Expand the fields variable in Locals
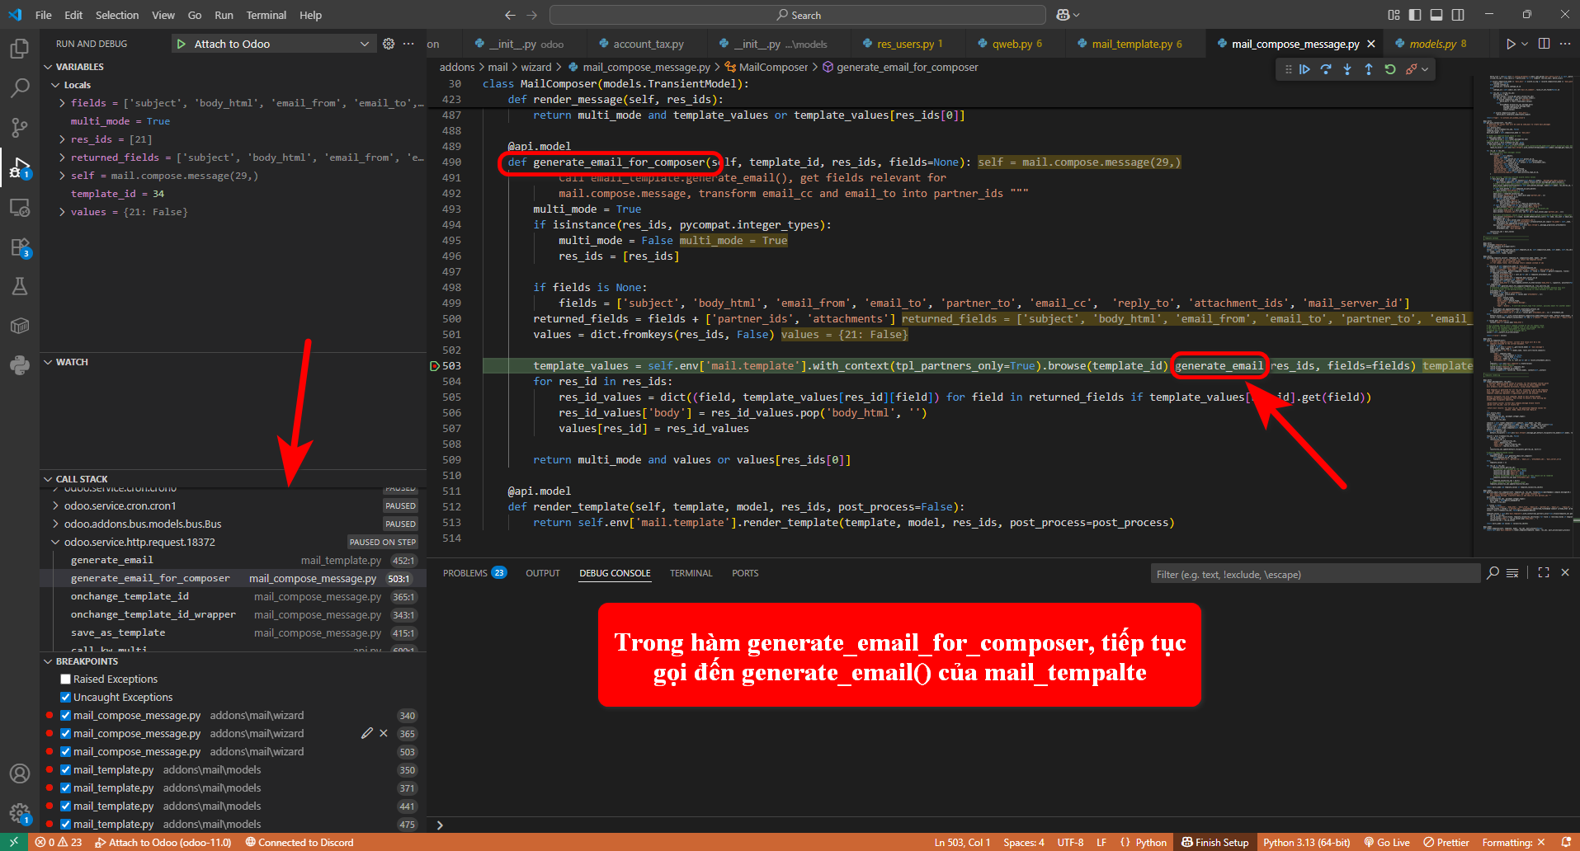Screen dimensions: 1580x851 click(62, 103)
